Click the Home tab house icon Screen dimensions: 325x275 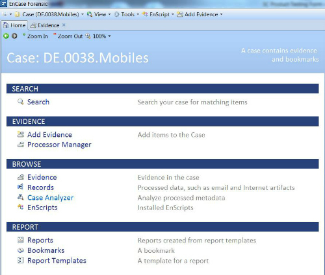[x=6, y=25]
